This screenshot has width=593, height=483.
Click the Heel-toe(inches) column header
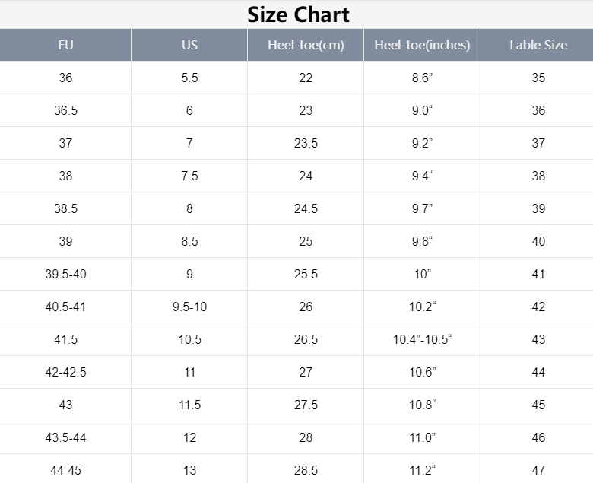point(422,45)
